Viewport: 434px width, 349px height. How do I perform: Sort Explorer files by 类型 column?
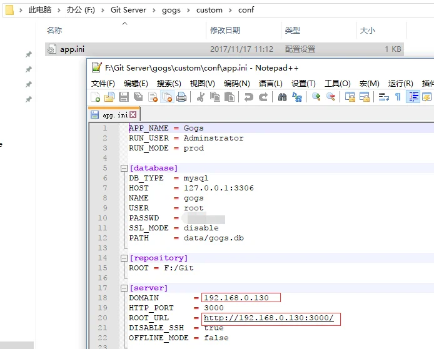pos(292,30)
